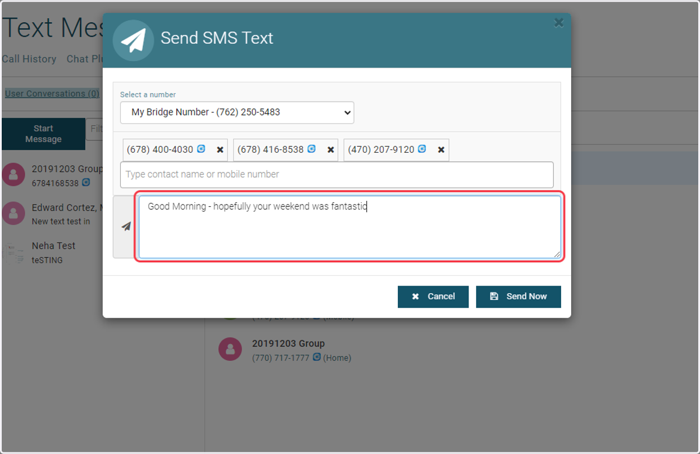Click the paper plane icon beside message box
The width and height of the screenshot is (700, 454).
[126, 227]
